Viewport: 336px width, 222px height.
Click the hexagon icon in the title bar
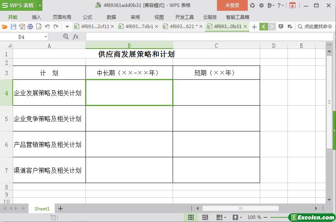(261, 5)
